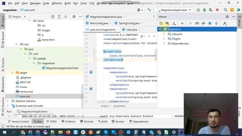
Task: Switch to User.java editor tab
Action: [x=132, y=29]
